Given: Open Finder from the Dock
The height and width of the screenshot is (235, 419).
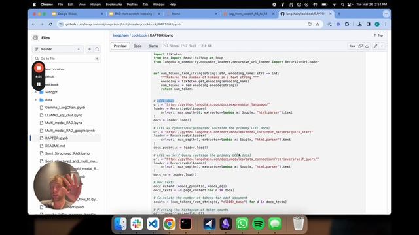Looking at the screenshot, I should coord(120,224).
